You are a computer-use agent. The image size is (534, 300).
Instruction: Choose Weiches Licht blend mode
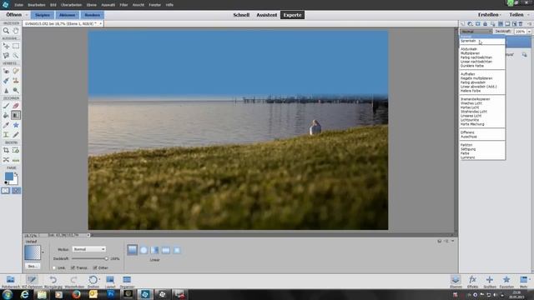pyautogui.click(x=471, y=103)
